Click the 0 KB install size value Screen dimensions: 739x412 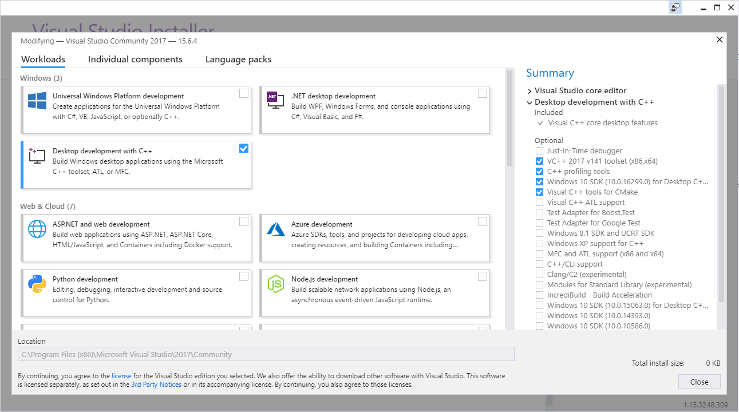pos(713,363)
